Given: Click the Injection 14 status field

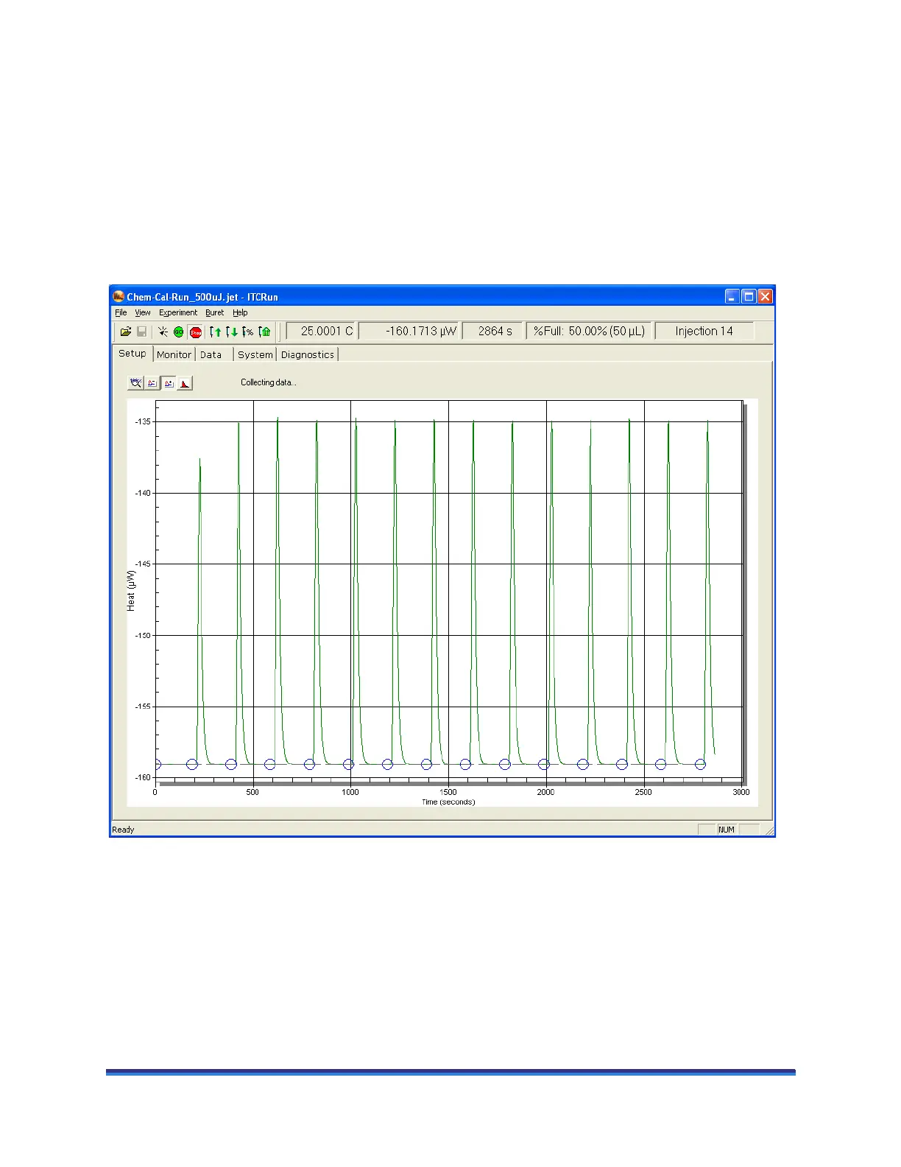Looking at the screenshot, I should (x=704, y=332).
